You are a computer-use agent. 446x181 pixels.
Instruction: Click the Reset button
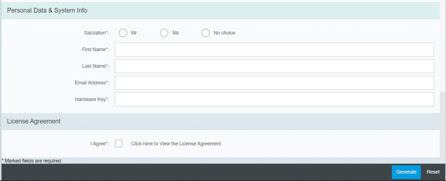coord(433,172)
